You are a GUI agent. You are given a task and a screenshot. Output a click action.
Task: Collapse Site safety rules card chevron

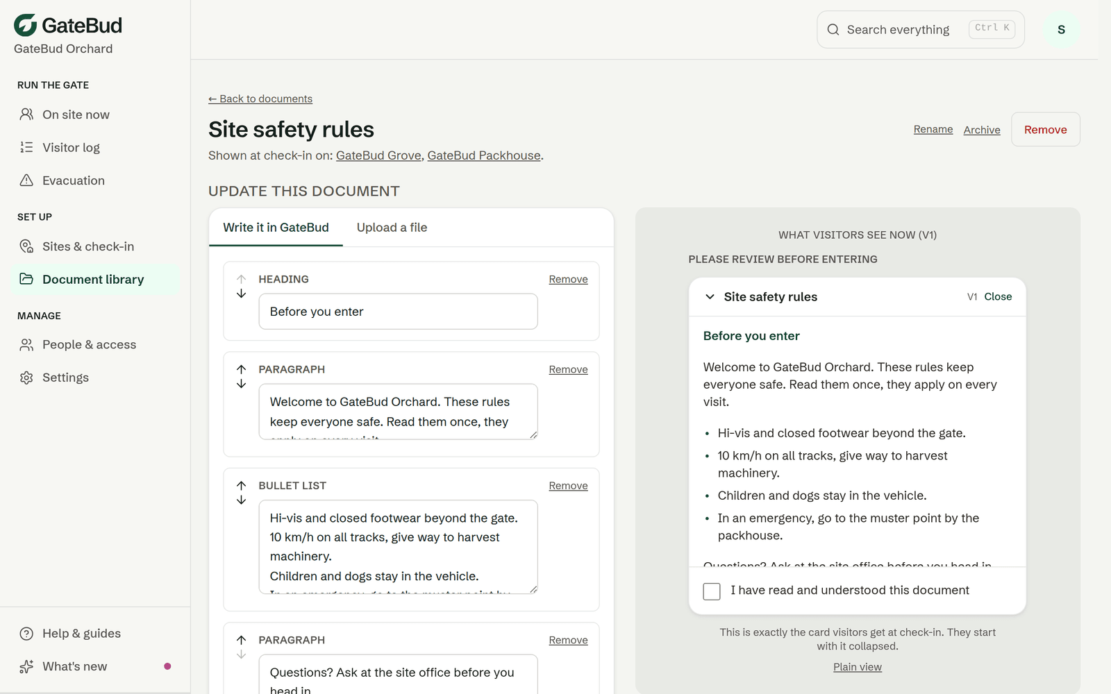pyautogui.click(x=710, y=297)
